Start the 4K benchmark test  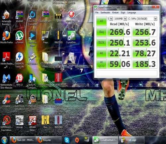coord(101,53)
